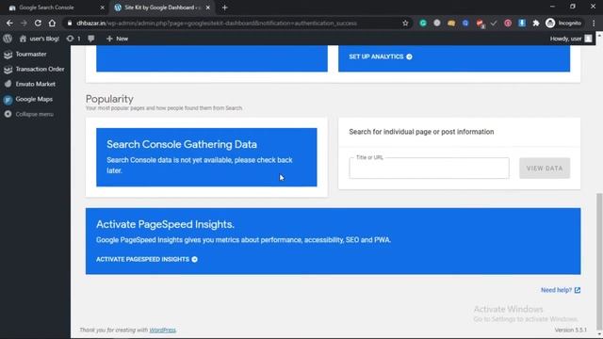Open the Howdy, user account menu

click(571, 39)
